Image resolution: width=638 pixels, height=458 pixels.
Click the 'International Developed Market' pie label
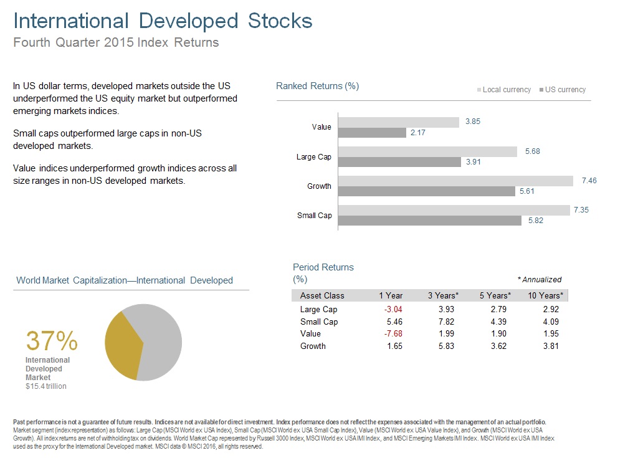tap(47, 368)
